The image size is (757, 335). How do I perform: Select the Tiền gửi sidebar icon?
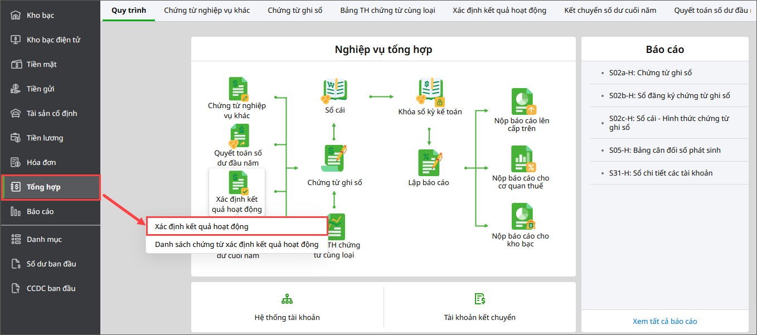pos(16,89)
